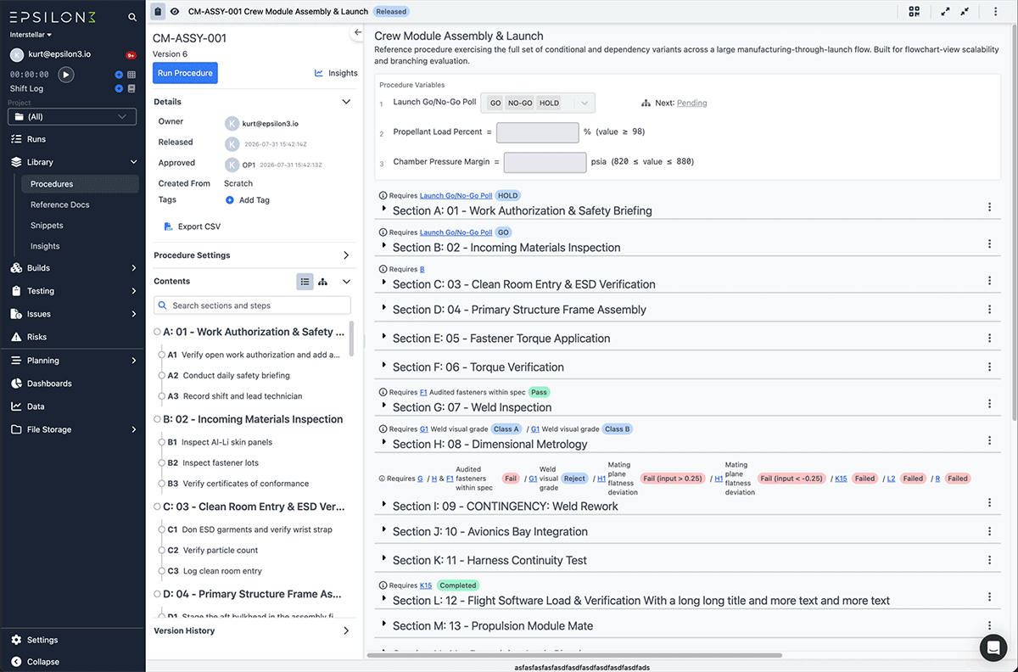
Task: Open three-dot menu for Section A
Action: [989, 207]
